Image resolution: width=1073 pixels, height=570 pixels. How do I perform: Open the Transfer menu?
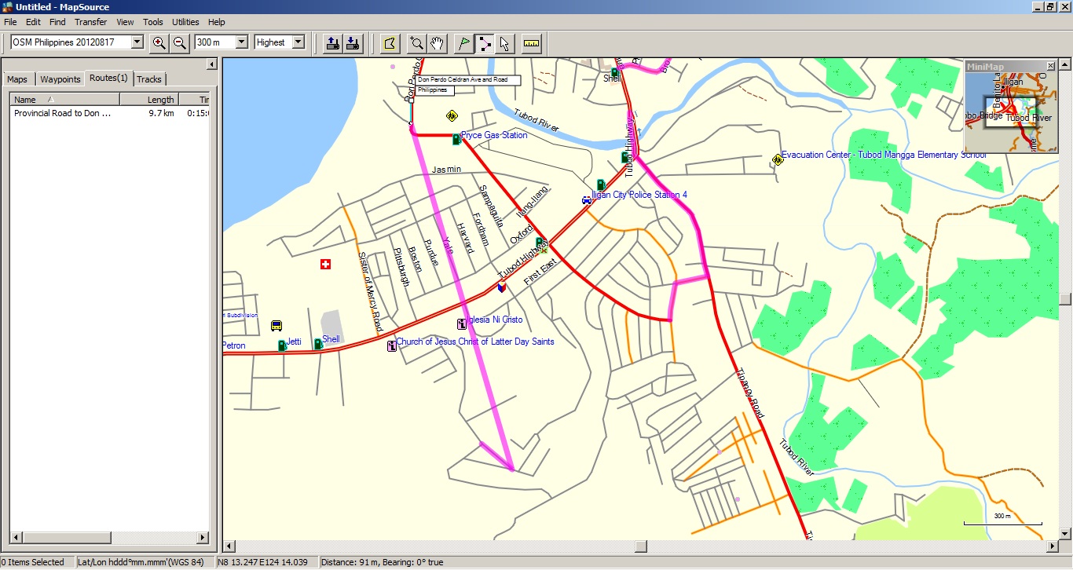point(91,22)
